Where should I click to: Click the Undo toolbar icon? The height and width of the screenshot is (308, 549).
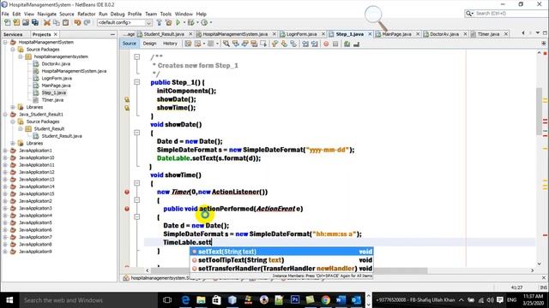(77, 23)
